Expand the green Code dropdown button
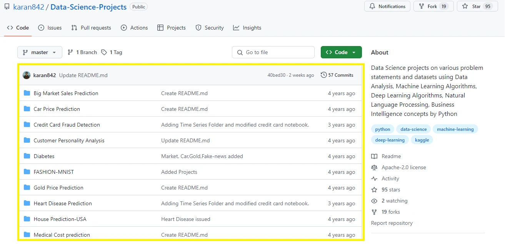The height and width of the screenshot is (244, 505). (x=341, y=52)
